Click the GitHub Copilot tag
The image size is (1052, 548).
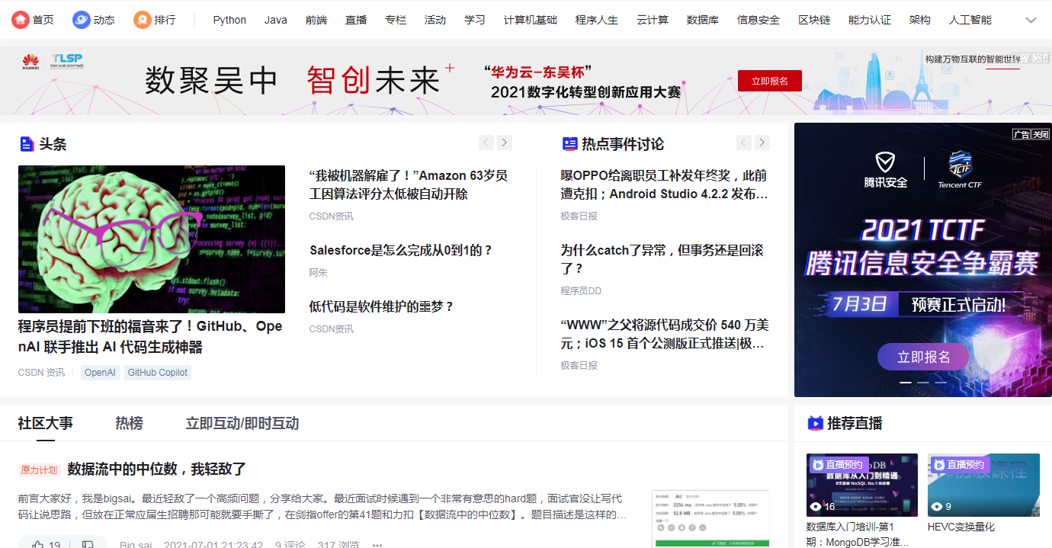(158, 373)
